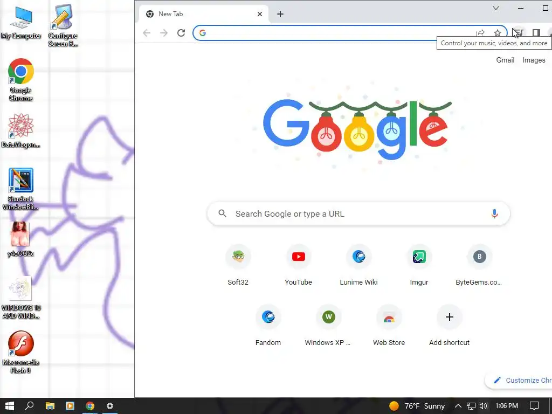Go forward with browser forward arrow
552x414 pixels.
coord(164,33)
